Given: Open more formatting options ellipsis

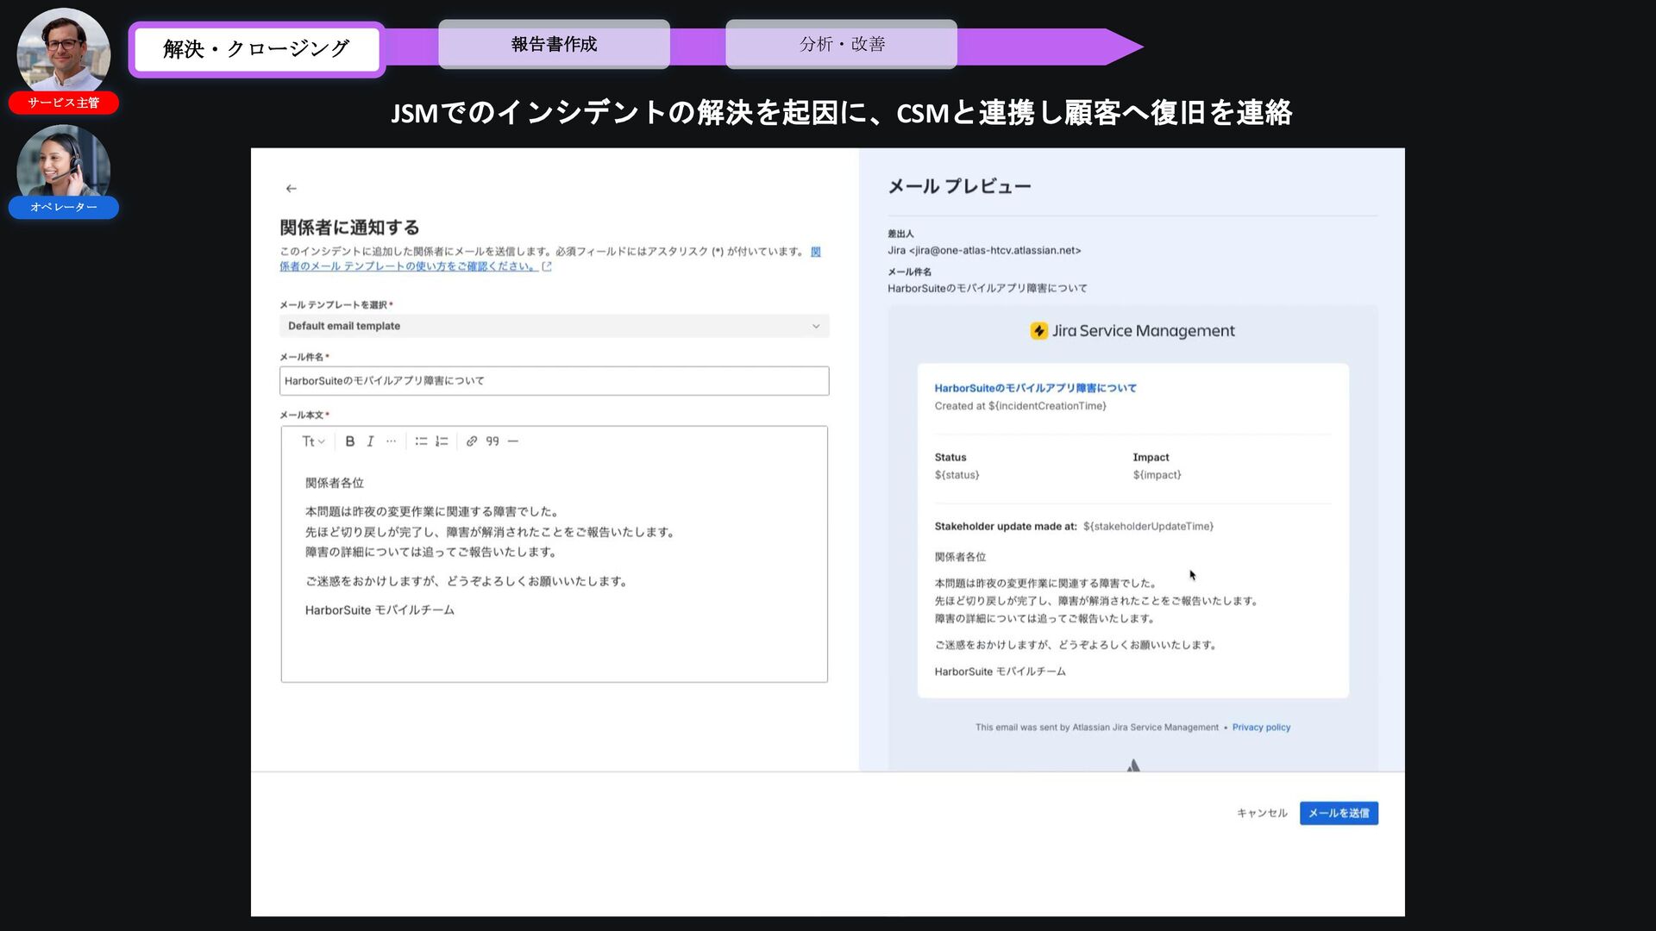Looking at the screenshot, I should 391,441.
